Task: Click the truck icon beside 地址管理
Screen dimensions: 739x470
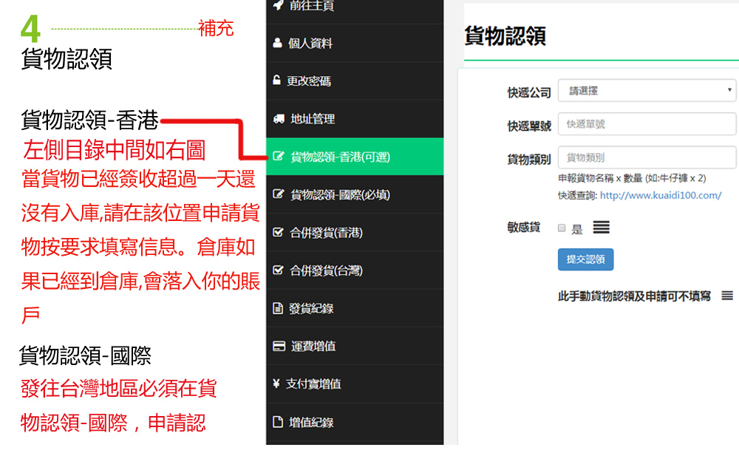Action: click(x=279, y=119)
